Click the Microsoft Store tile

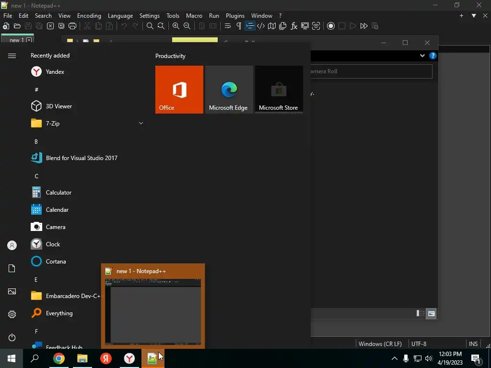279,90
